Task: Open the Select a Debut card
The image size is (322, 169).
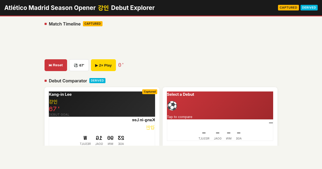Action: pos(220,105)
